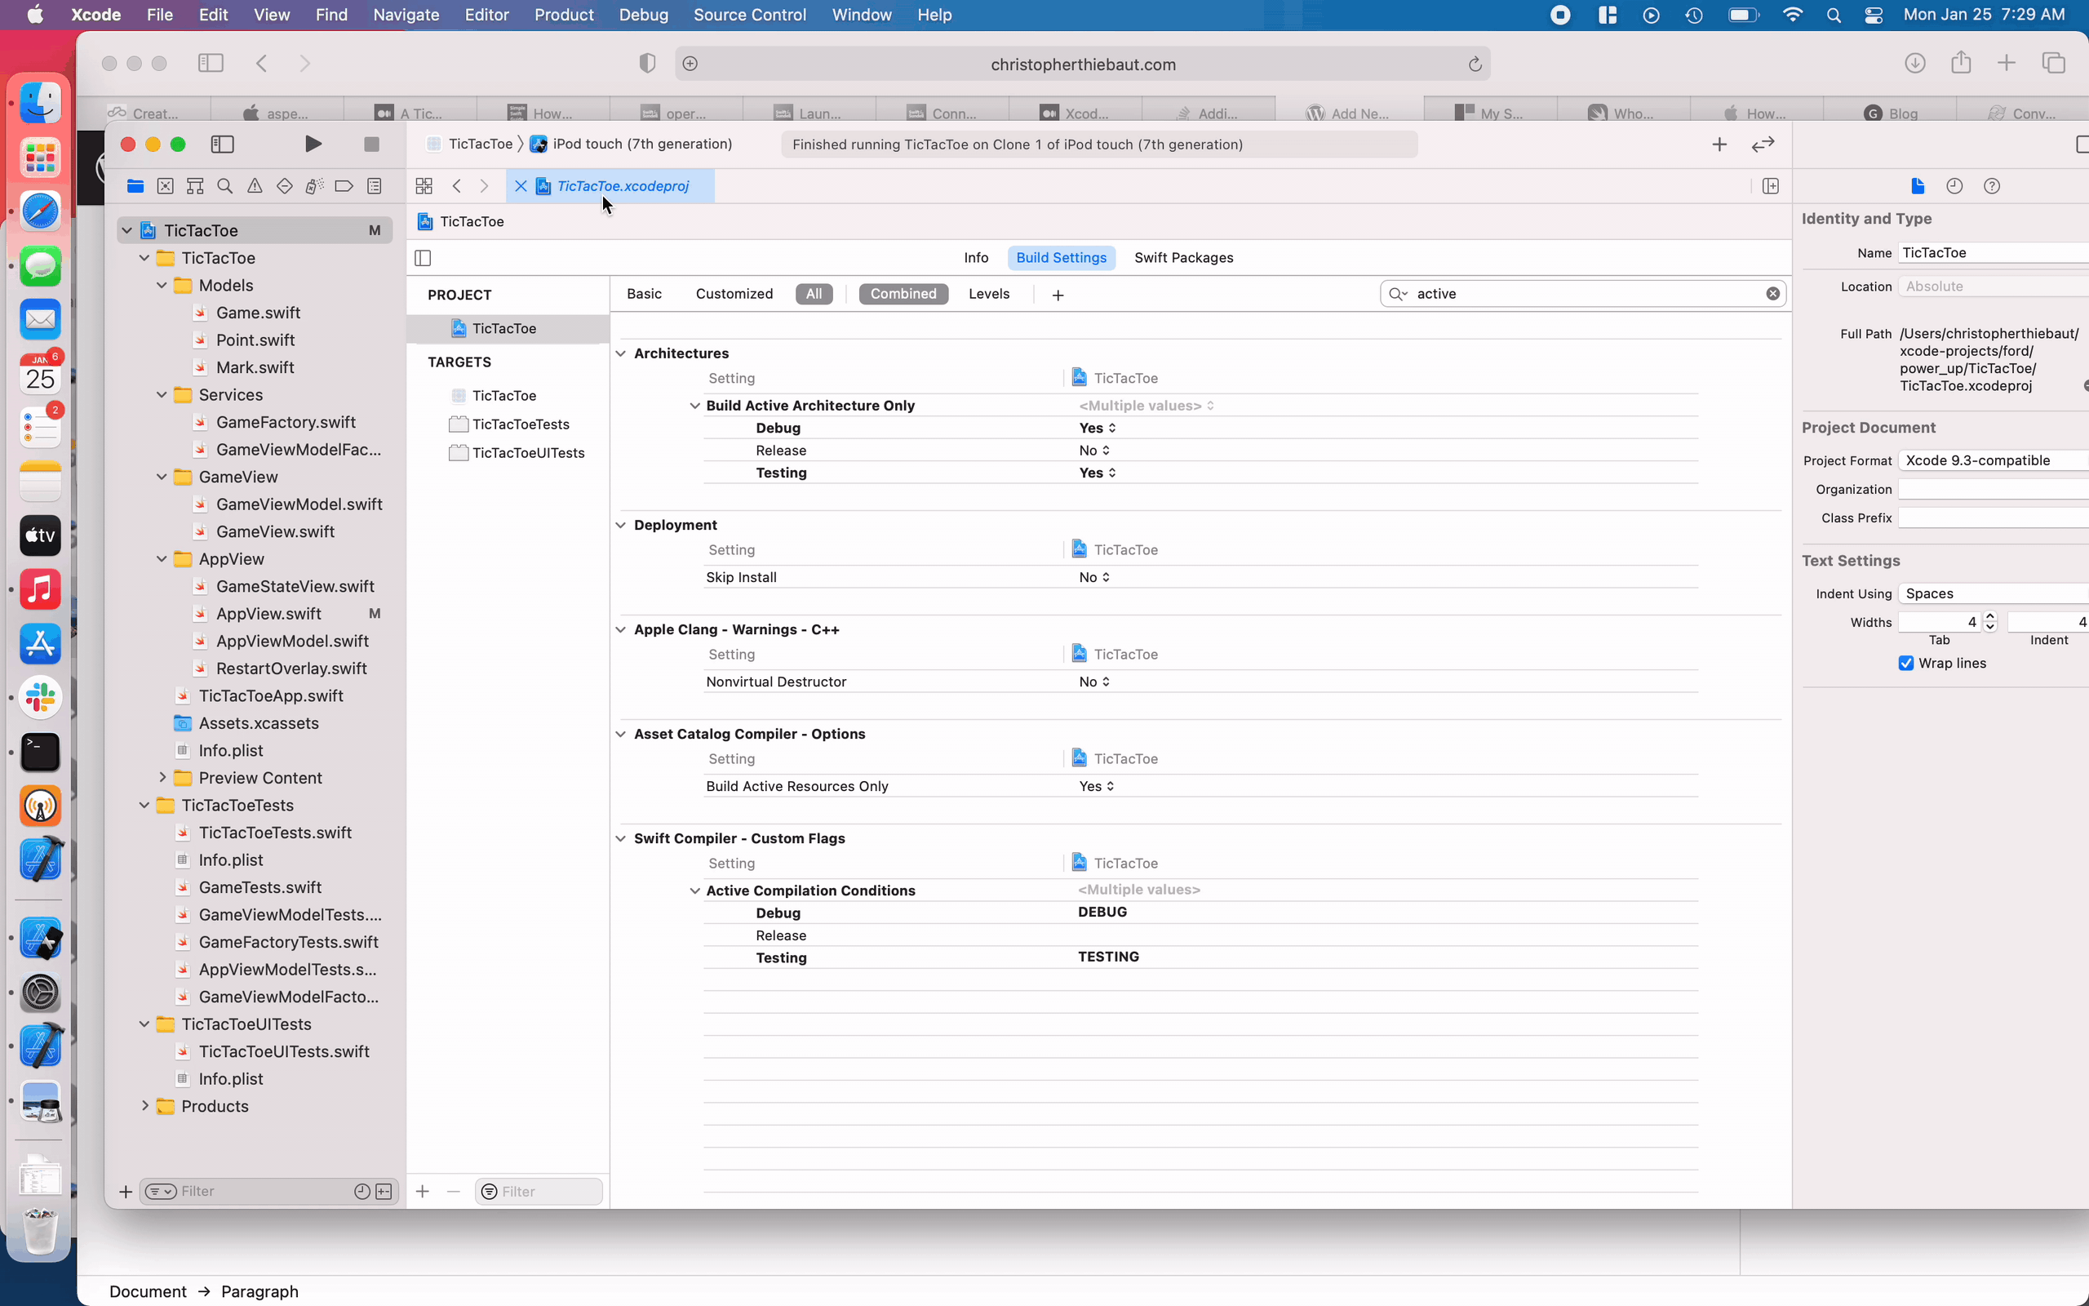Run the TicTacToe scheme with Play button
This screenshot has height=1306, width=2089.
(313, 144)
